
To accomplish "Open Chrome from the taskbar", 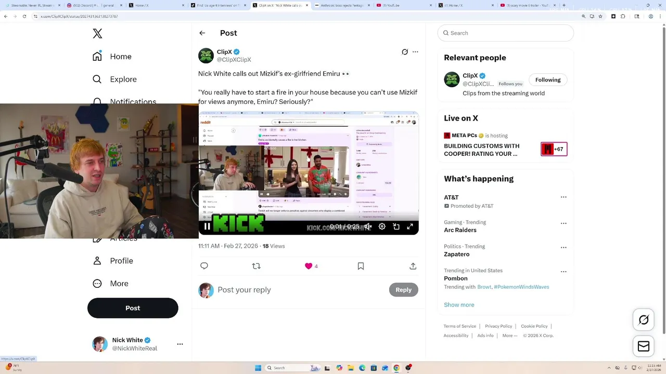I will (396, 368).
